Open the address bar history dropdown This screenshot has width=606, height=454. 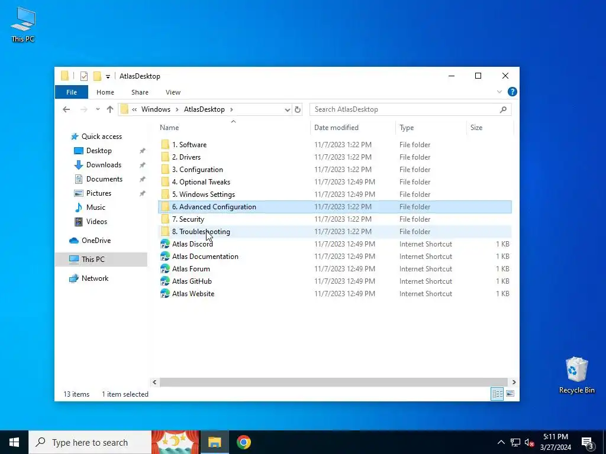click(x=287, y=109)
